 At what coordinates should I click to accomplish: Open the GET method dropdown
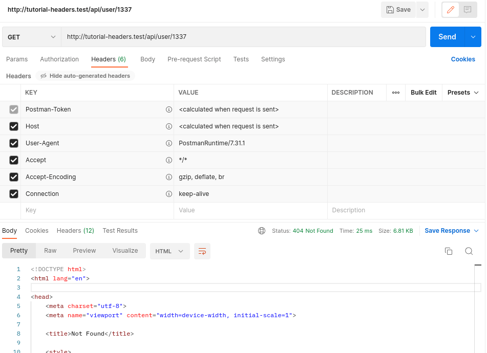[31, 37]
